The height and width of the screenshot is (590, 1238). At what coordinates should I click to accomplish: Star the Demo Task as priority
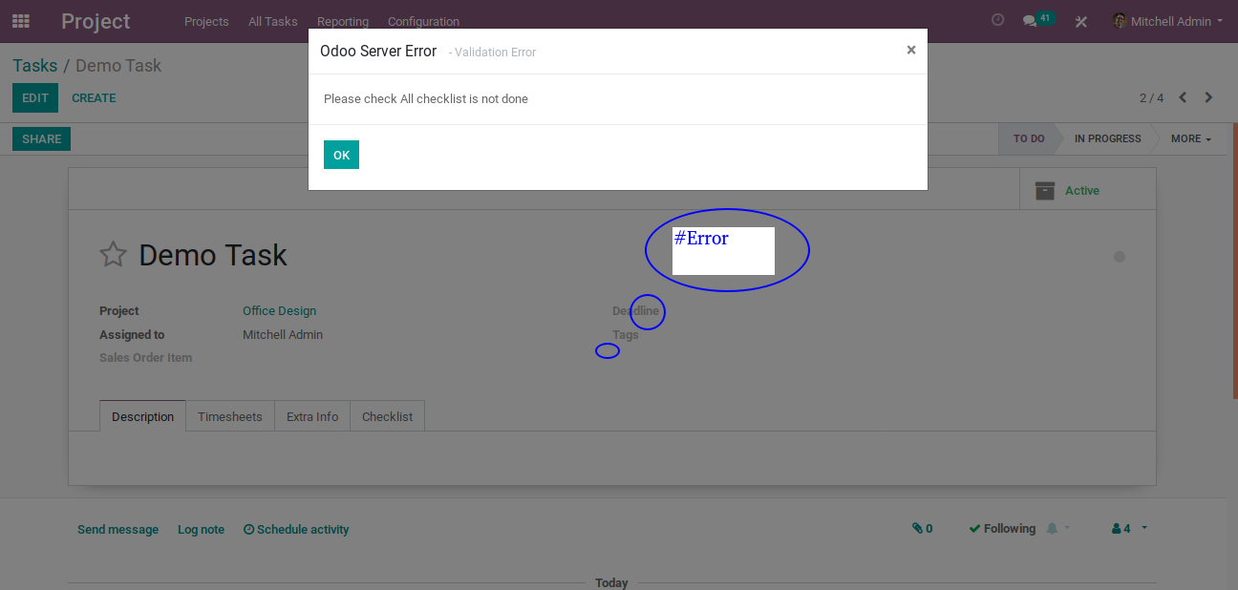pos(114,255)
